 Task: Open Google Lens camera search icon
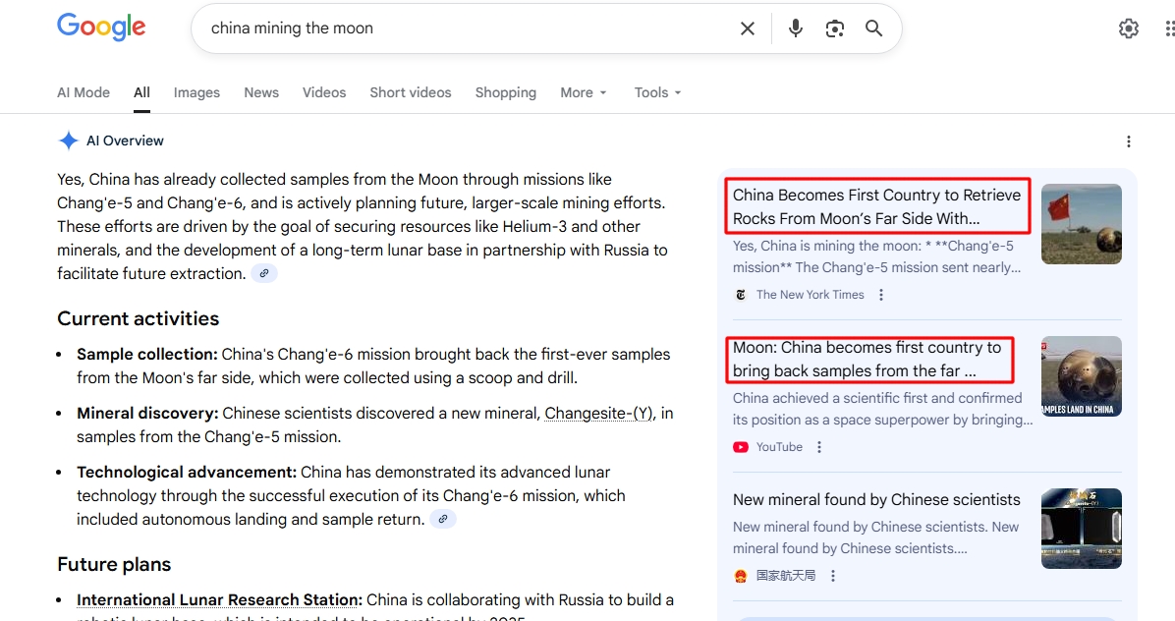pos(835,28)
